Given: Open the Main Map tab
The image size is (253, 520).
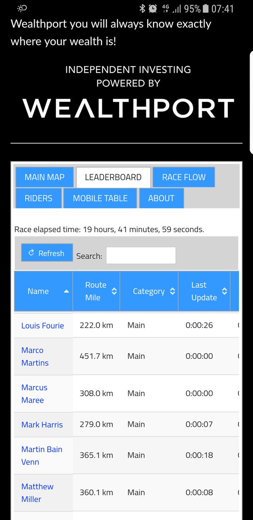Looking at the screenshot, I should pyautogui.click(x=45, y=177).
